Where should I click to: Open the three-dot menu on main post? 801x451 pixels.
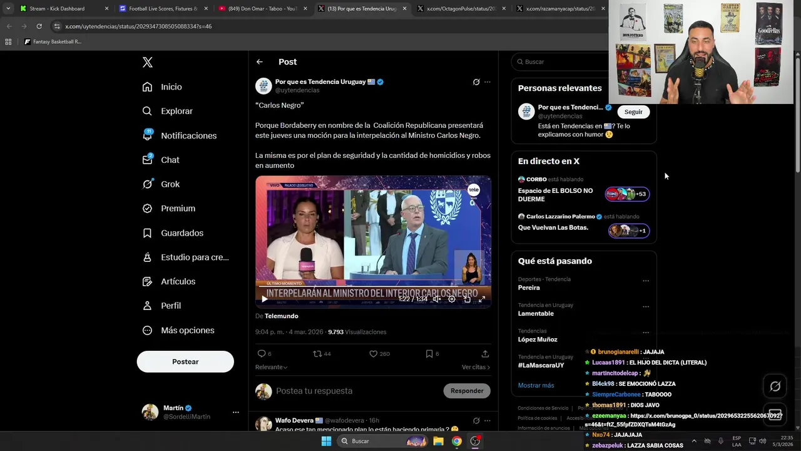coord(487,82)
